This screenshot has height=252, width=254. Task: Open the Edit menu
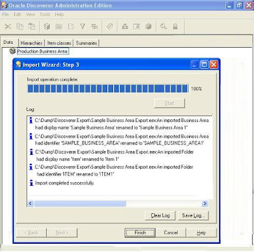tap(17, 15)
